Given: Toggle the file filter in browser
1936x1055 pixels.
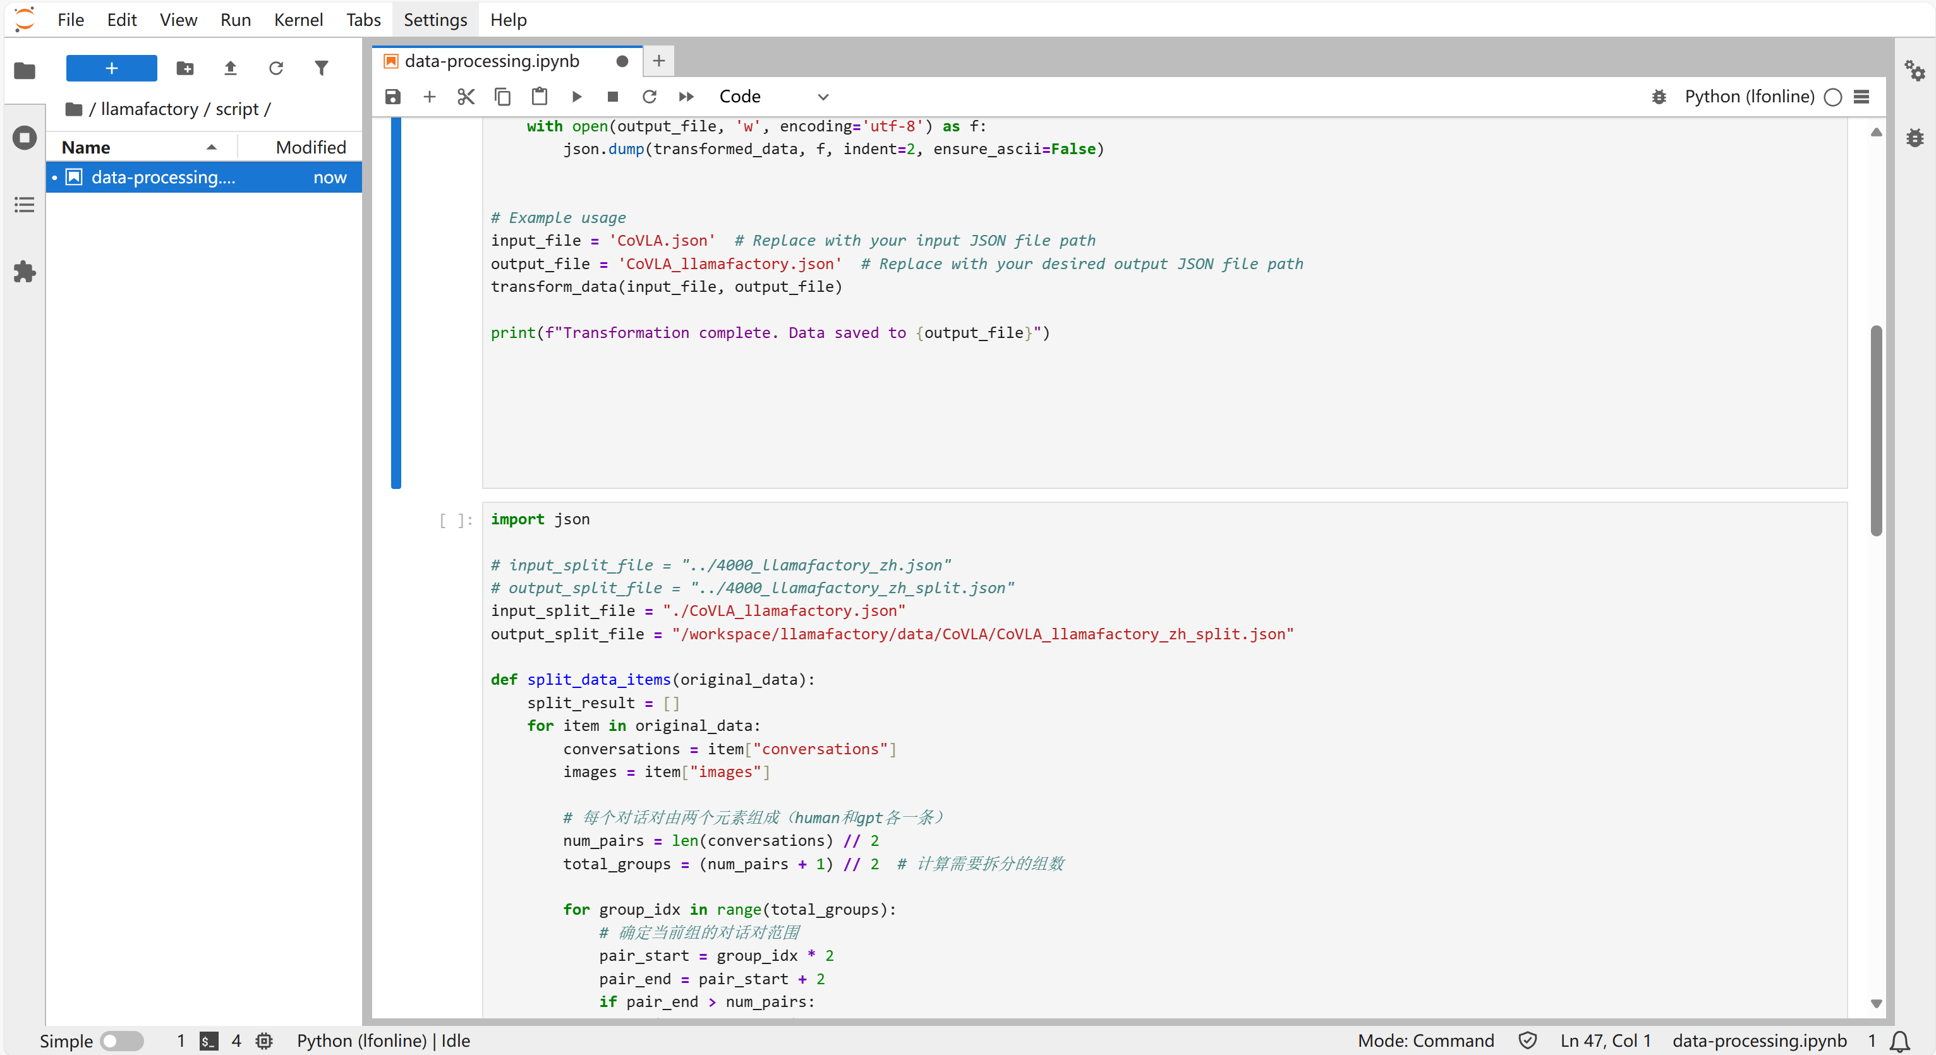Looking at the screenshot, I should [322, 68].
